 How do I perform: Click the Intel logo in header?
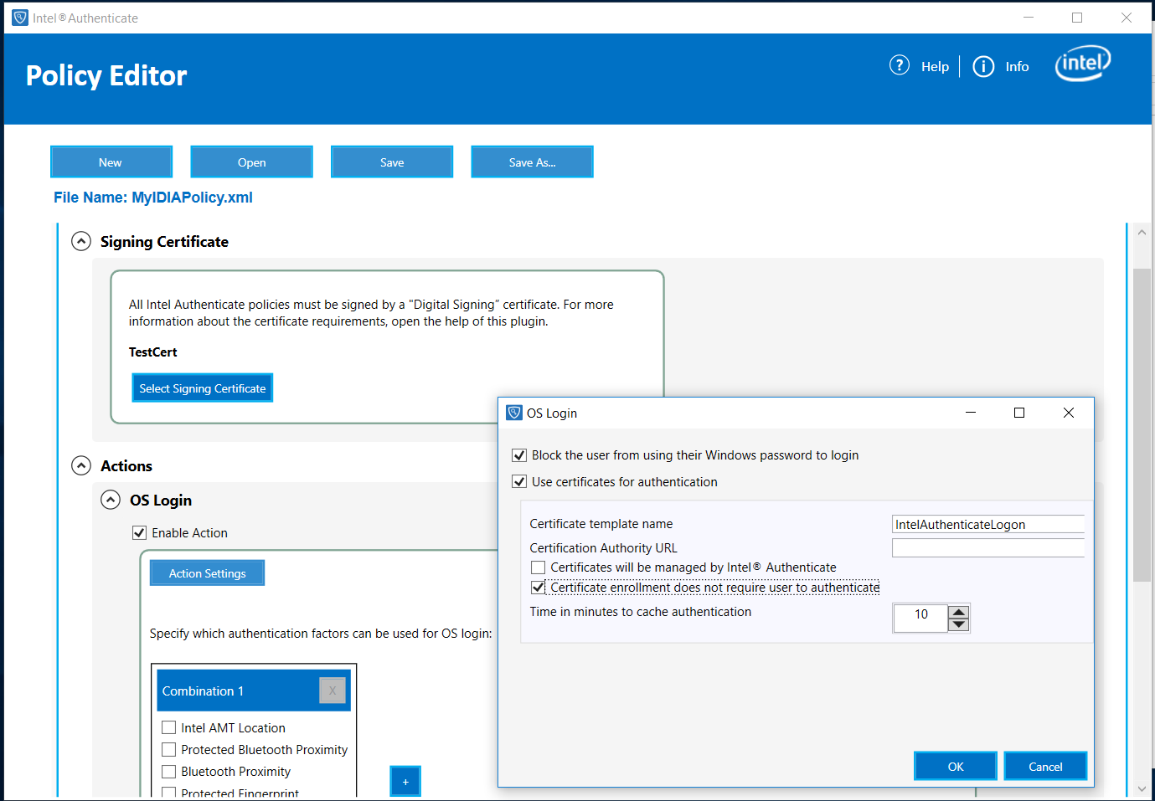[1082, 64]
